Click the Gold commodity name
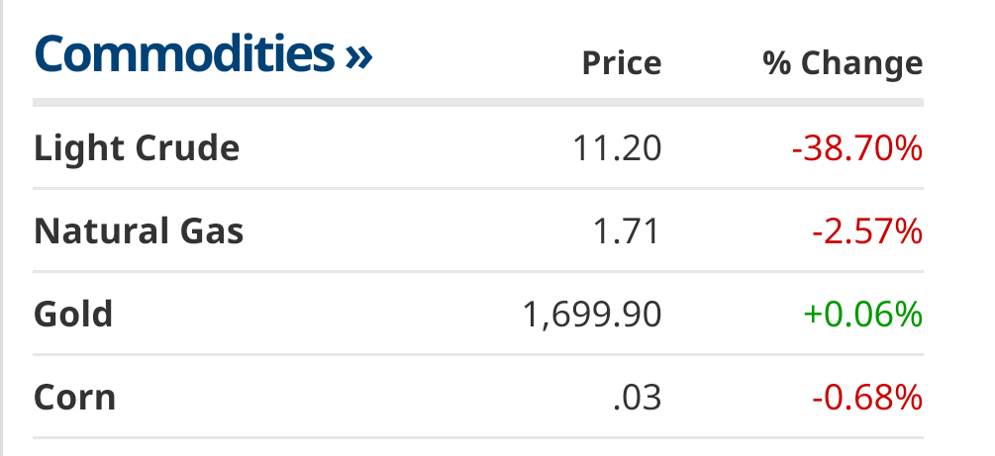The image size is (995, 456). pyautogui.click(x=73, y=315)
